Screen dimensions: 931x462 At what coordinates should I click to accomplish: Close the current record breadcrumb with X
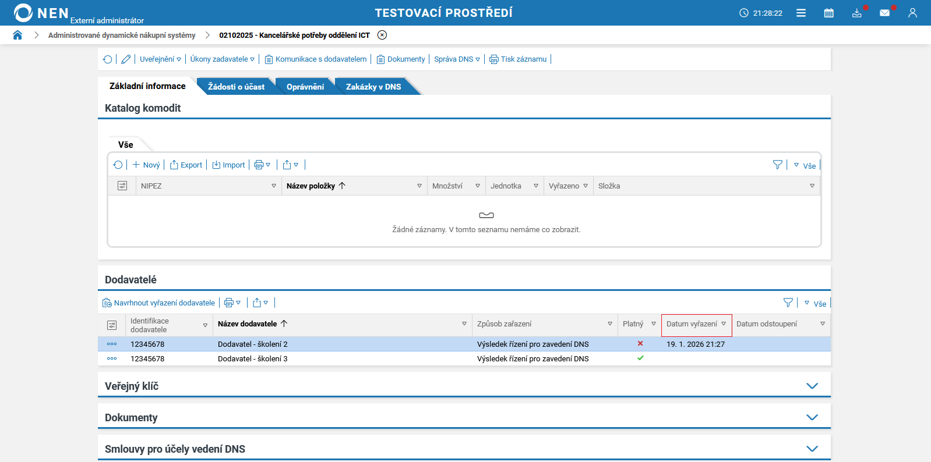tap(382, 35)
